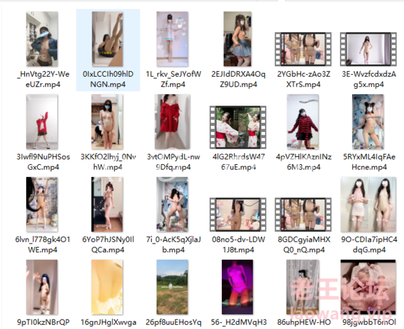Viewport: 404px width, 329px height.
Task: Select filmstrip icon 8GDCgyiaMHXQ0_nQ.mp4
Action: coord(303,215)
